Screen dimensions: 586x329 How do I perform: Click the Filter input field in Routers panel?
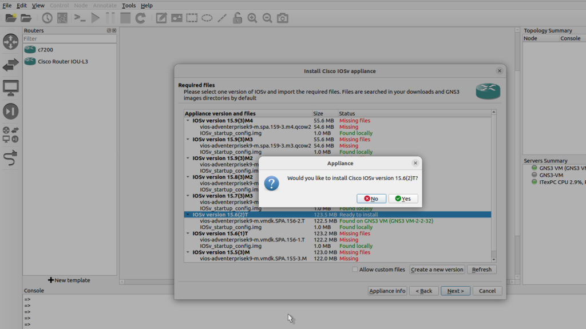(69, 39)
